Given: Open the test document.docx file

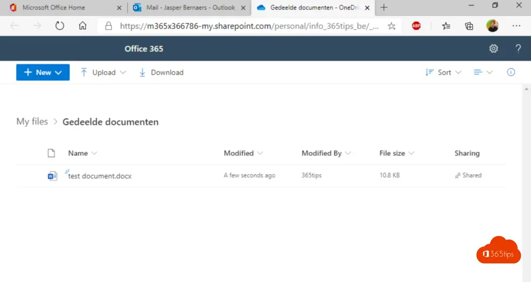Looking at the screenshot, I should [100, 176].
